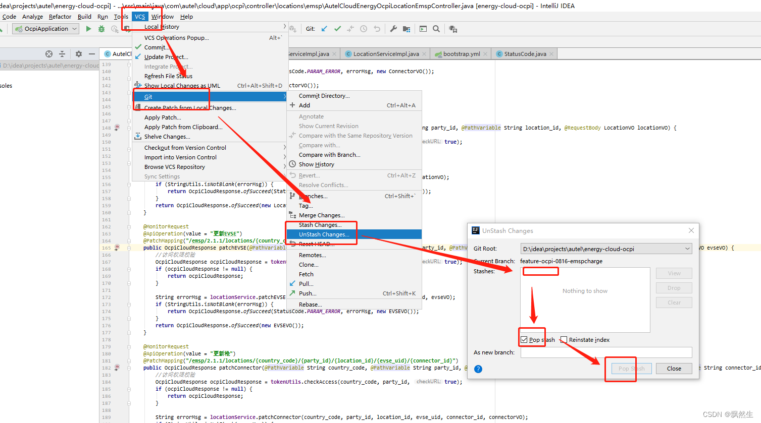The width and height of the screenshot is (761, 423).
Task: Open the Help menu
Action: pos(186,17)
